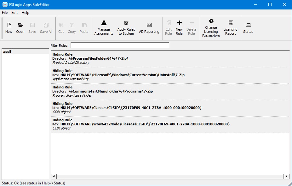Select the Wow6432Node CLSID COM object rule
The height and width of the screenshot is (186, 292).
coord(170,124)
